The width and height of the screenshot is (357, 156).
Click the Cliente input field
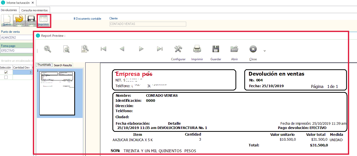tap(148, 24)
